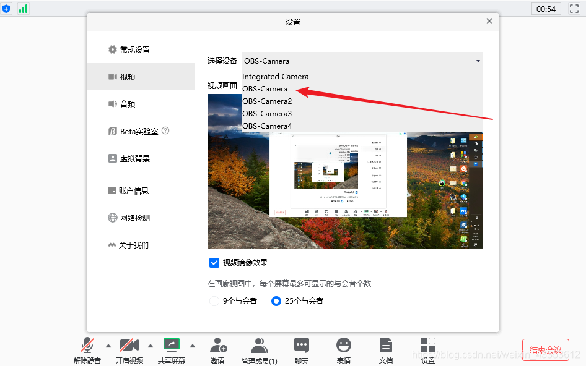Expand the share options arrow beside 共享屏幕
Screen dimensions: 586x366
click(193, 346)
